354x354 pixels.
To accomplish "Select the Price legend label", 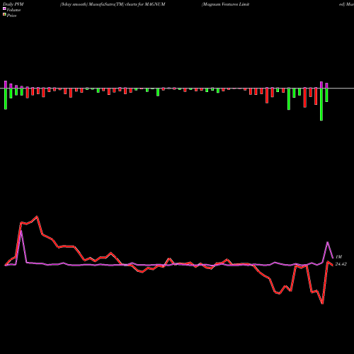I will pyautogui.click(x=11, y=16).
